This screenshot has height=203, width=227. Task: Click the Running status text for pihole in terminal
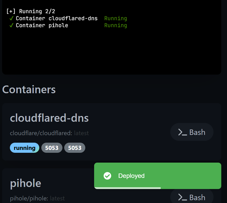[115, 25]
